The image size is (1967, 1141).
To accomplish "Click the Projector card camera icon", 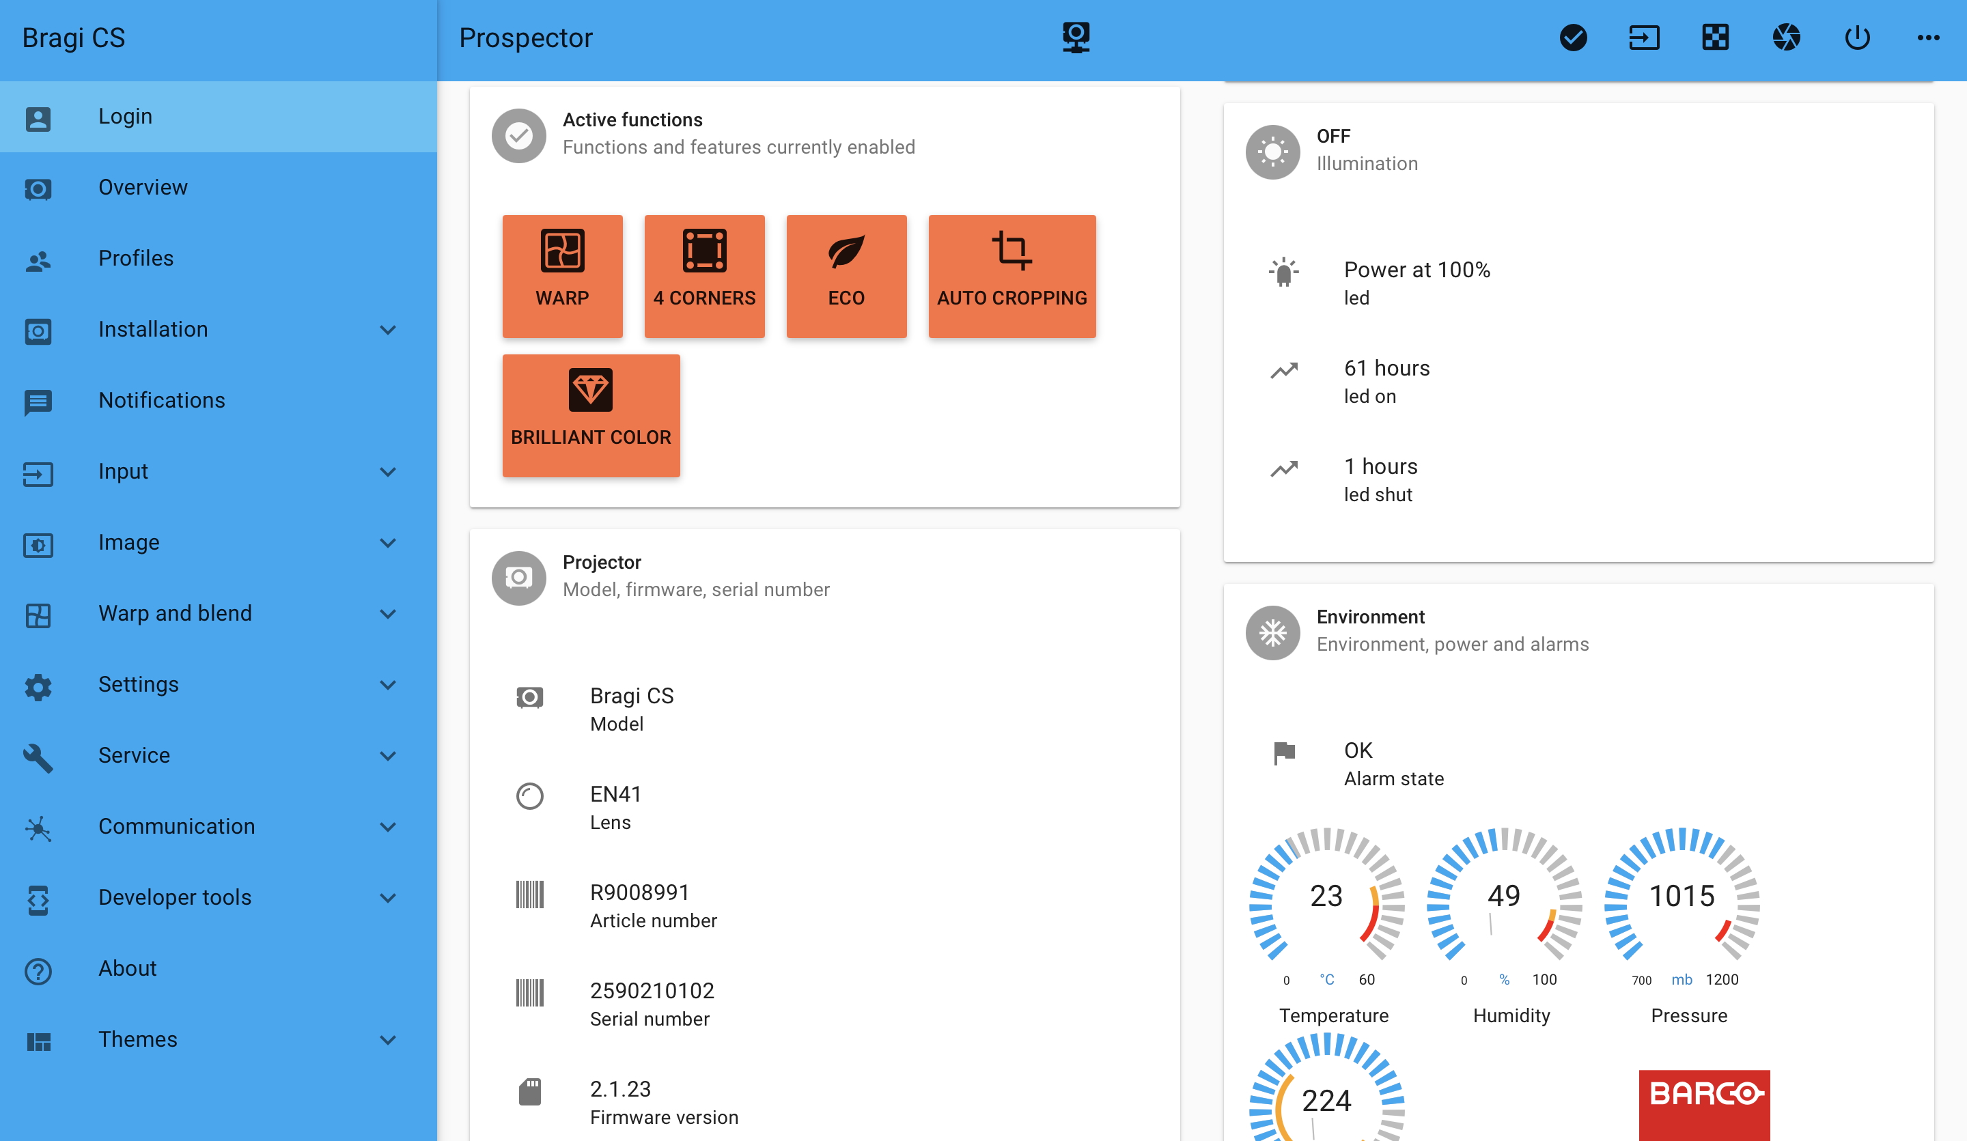I will 518,578.
